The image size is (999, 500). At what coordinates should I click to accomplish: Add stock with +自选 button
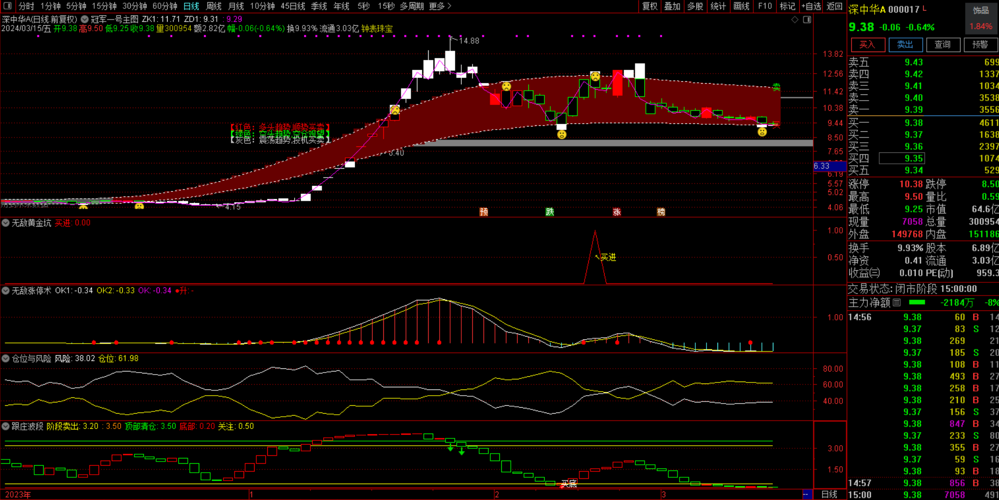click(811, 6)
